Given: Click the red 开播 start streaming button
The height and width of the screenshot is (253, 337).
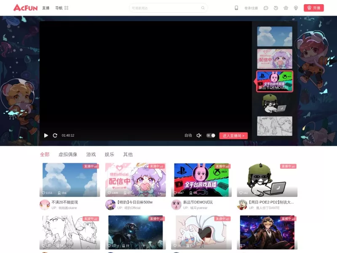Looking at the screenshot, I should (313, 8).
